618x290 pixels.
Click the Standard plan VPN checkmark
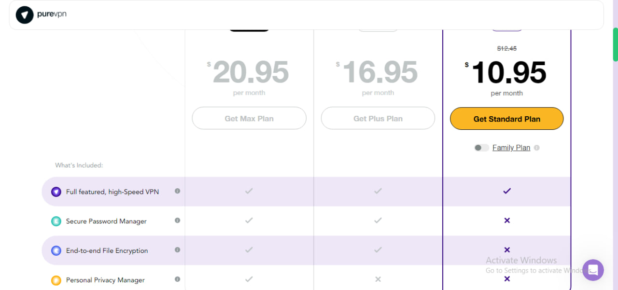pyautogui.click(x=506, y=191)
